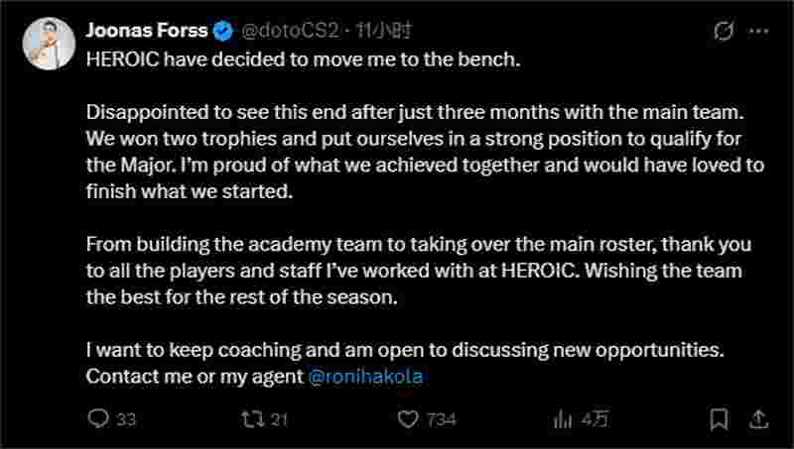Image resolution: width=794 pixels, height=449 pixels.
Task: Open view analytics bar chart icon
Action: [x=562, y=418]
